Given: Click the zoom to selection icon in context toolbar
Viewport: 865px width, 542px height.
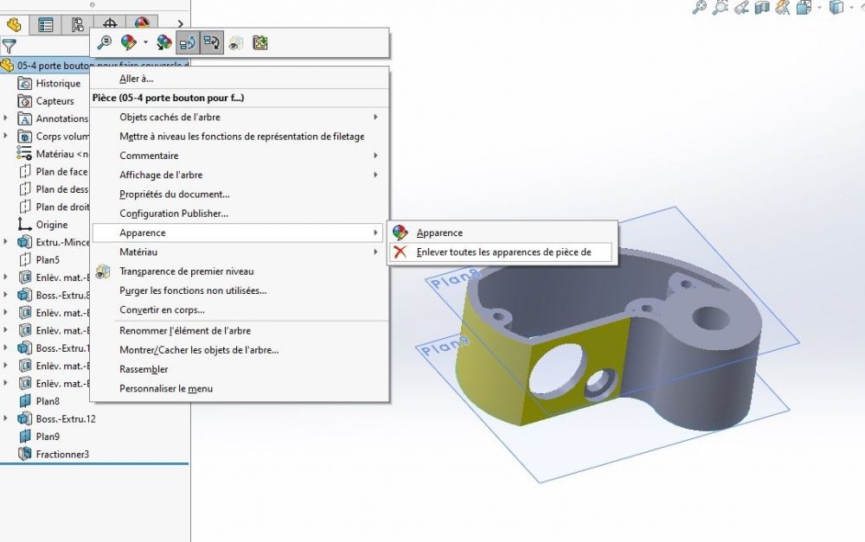Looking at the screenshot, I should [x=104, y=42].
